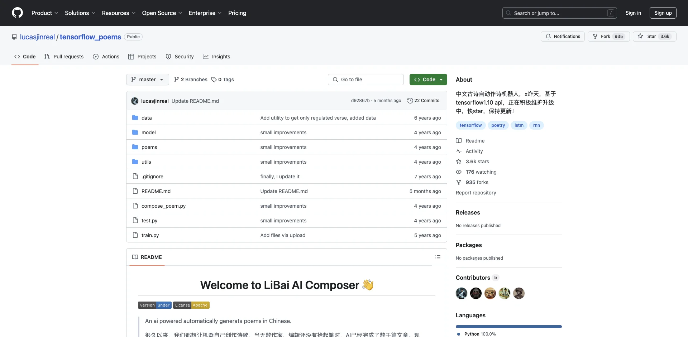Viewport: 688px width, 337px height.
Task: Open the green Code dropdown button
Action: coord(428,80)
